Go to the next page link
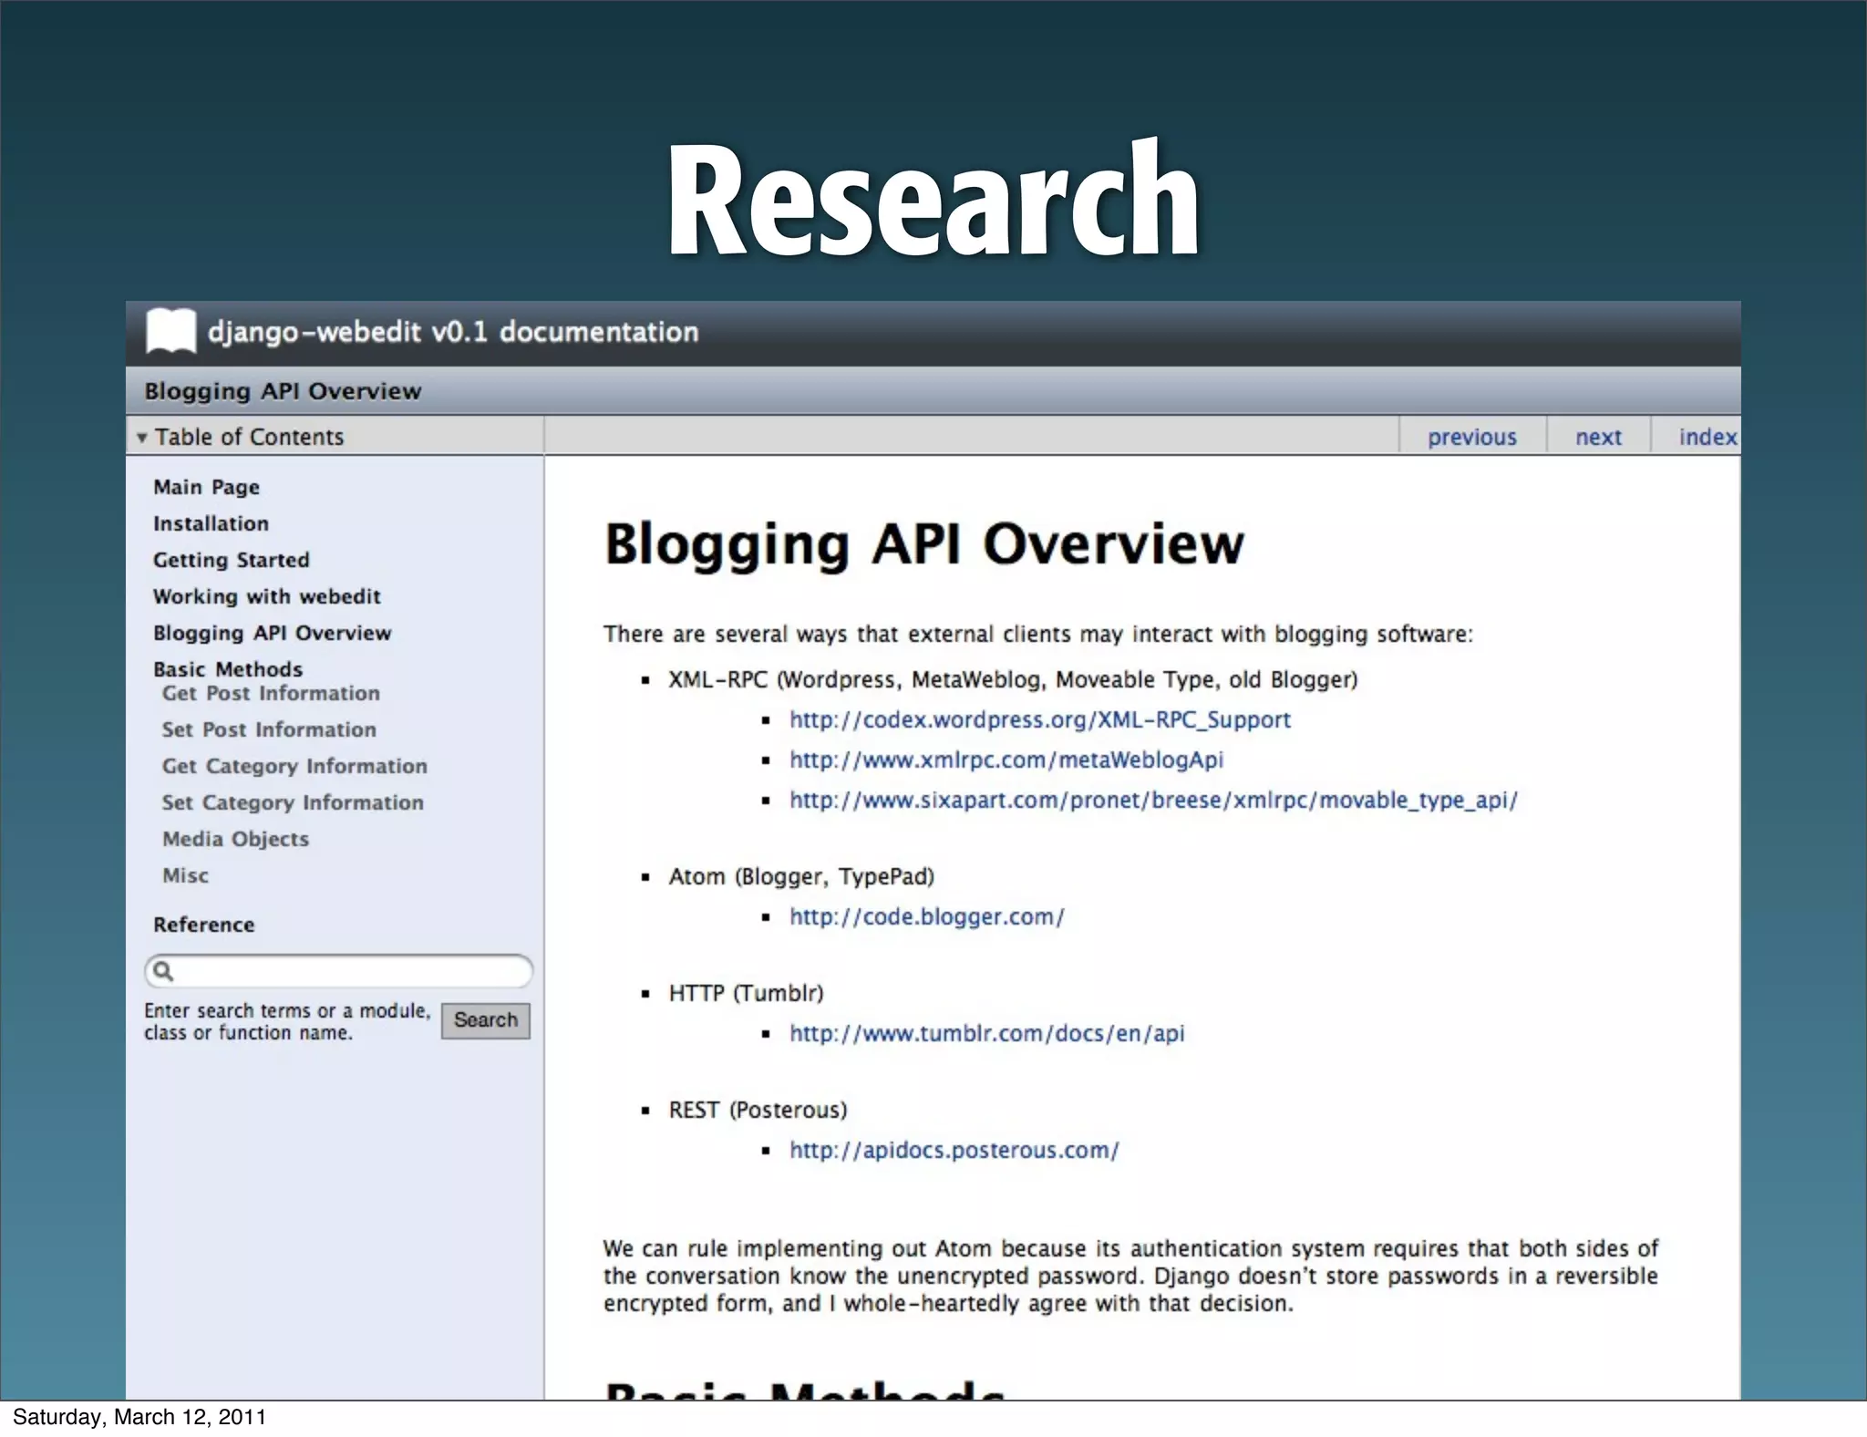This screenshot has height=1437, width=1867. pos(1599,437)
